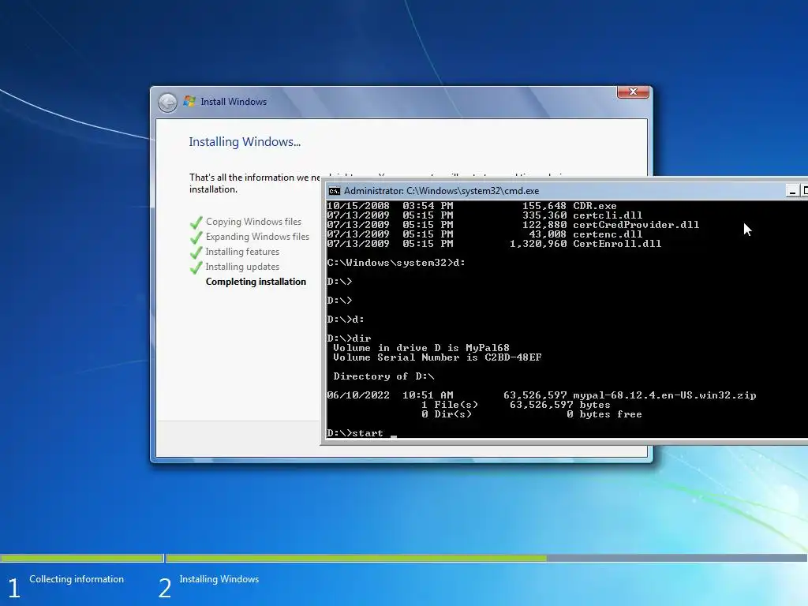This screenshot has height=606, width=808.
Task: Click the 'Volume in drive D is MyPal68' line
Action: [x=421, y=348]
